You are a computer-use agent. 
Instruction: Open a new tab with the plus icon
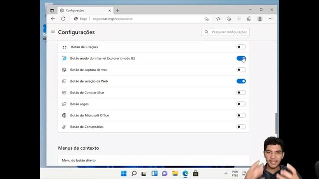coord(118,10)
